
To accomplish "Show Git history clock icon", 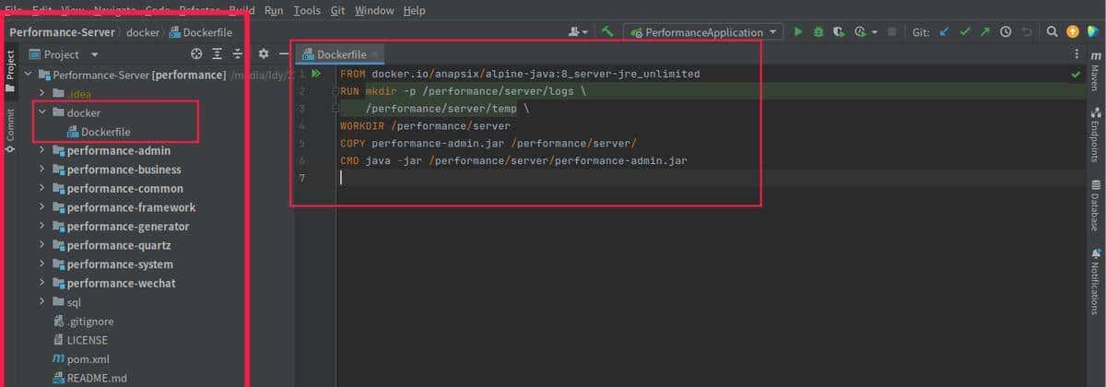I will 1006,31.
